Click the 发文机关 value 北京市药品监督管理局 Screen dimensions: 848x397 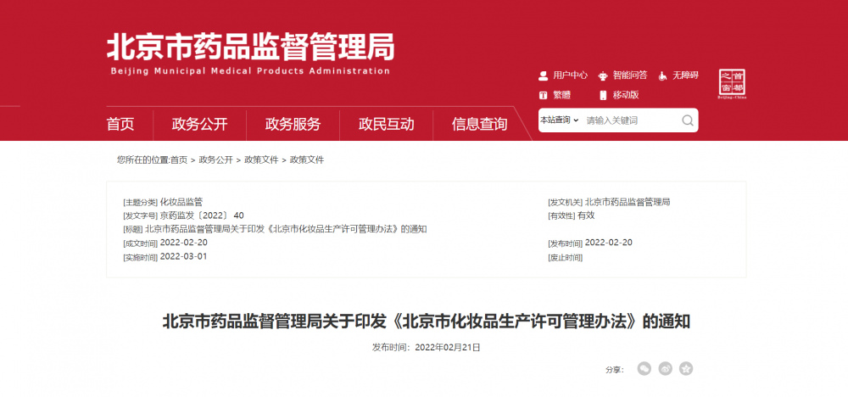point(628,202)
